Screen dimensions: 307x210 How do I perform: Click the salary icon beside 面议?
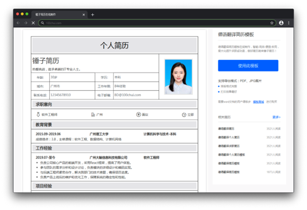(139, 115)
